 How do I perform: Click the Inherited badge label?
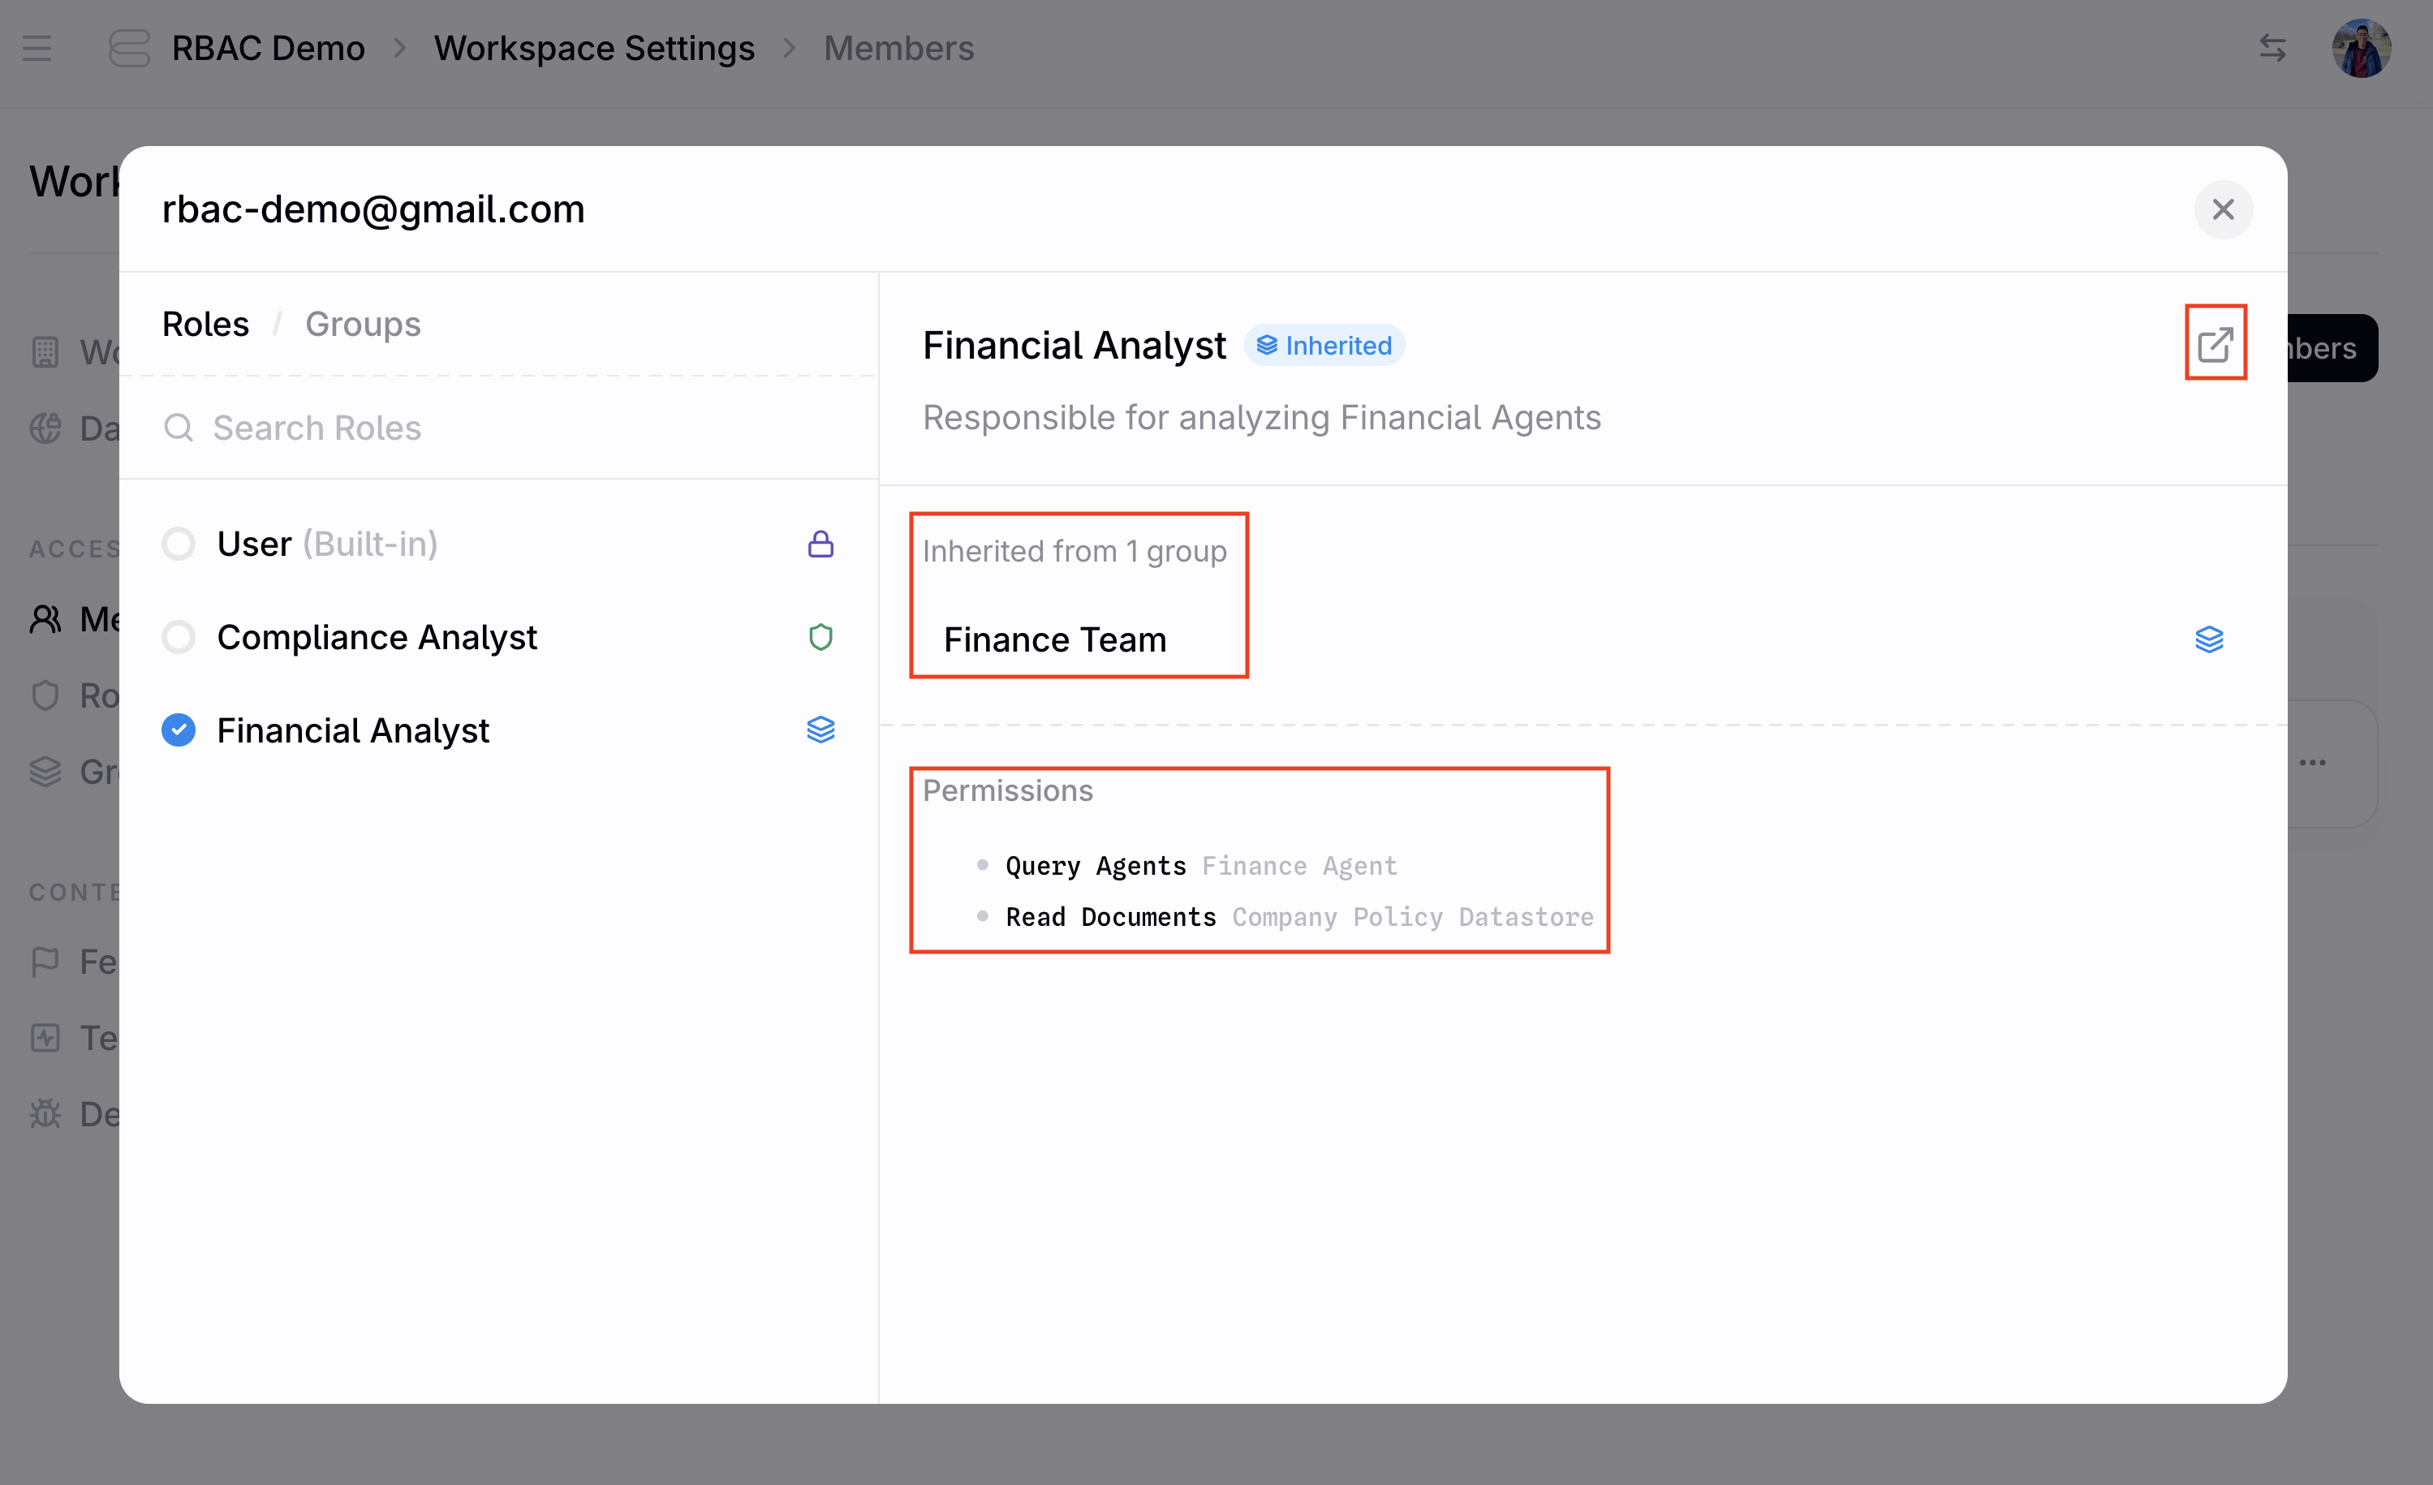tap(1324, 346)
